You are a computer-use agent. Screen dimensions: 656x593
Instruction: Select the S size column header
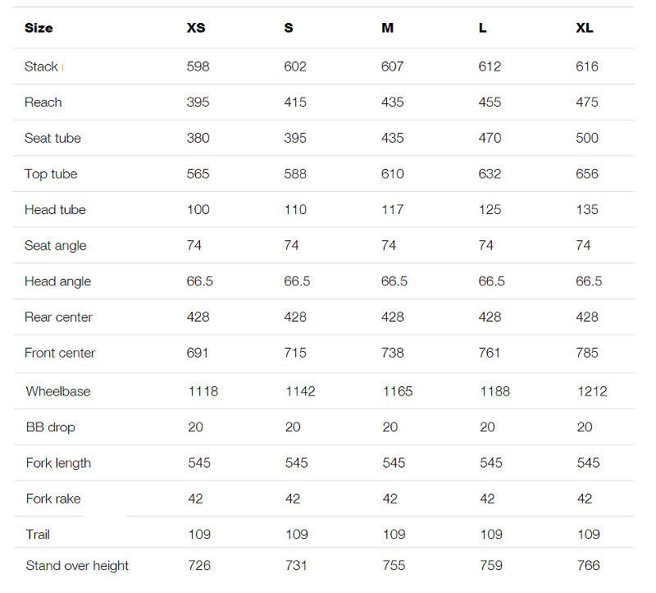(x=289, y=28)
